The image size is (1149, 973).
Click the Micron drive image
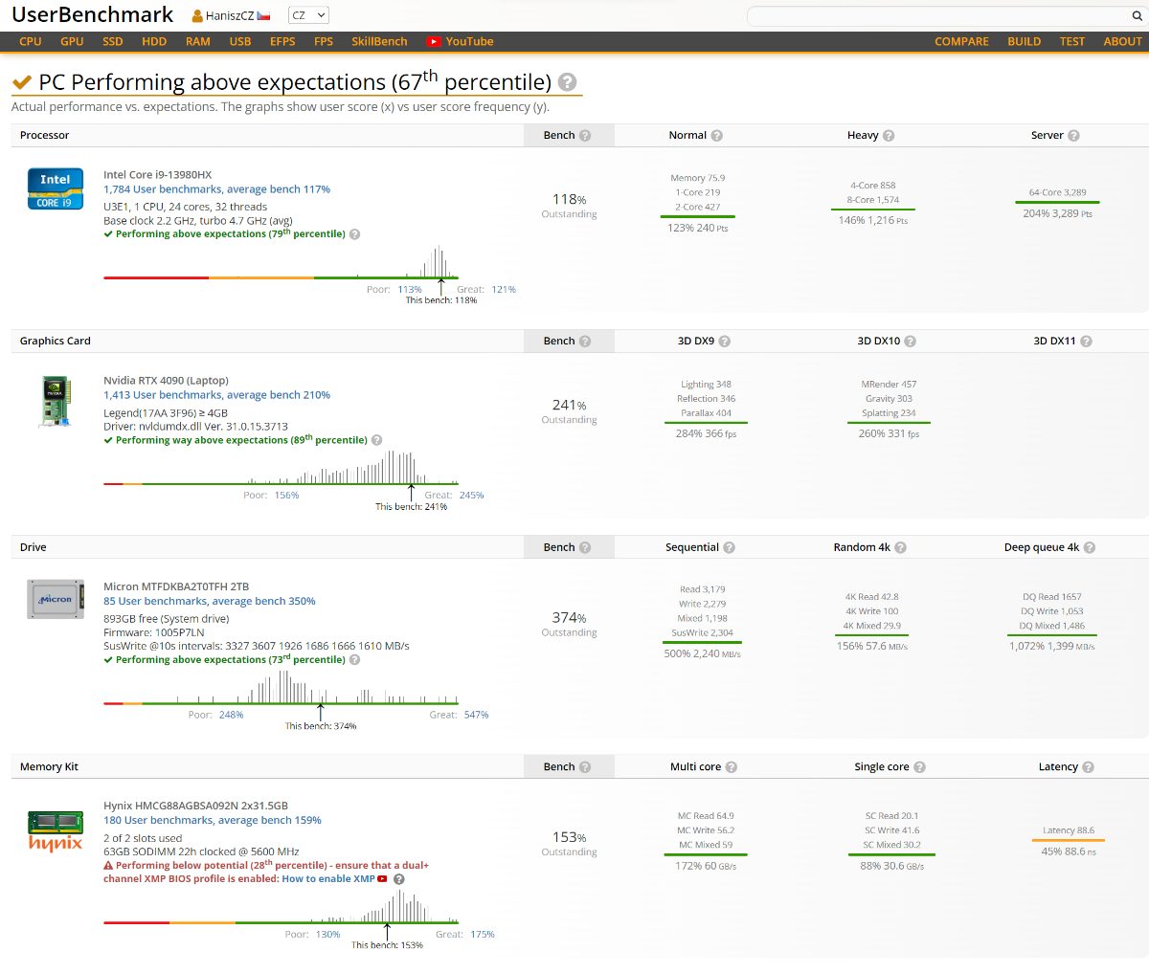pyautogui.click(x=55, y=600)
